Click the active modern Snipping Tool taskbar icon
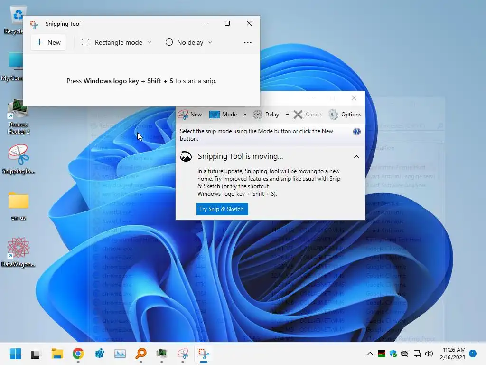The image size is (486, 365). (x=204, y=354)
